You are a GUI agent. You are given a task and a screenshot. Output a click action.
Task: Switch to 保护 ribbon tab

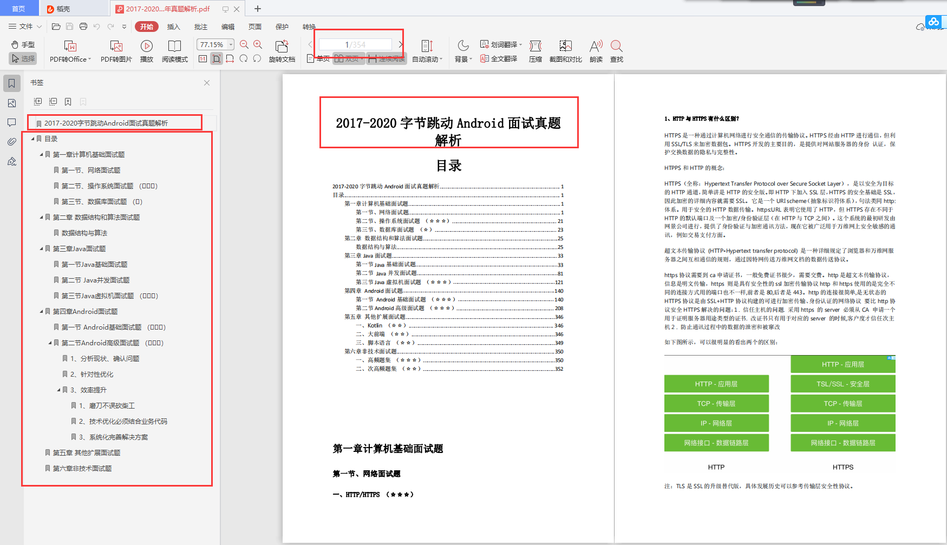coord(282,27)
